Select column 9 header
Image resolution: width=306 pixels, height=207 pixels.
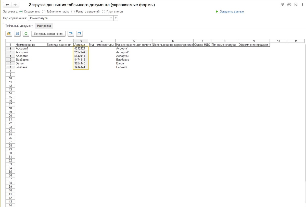pyautogui.click(x=254, y=41)
